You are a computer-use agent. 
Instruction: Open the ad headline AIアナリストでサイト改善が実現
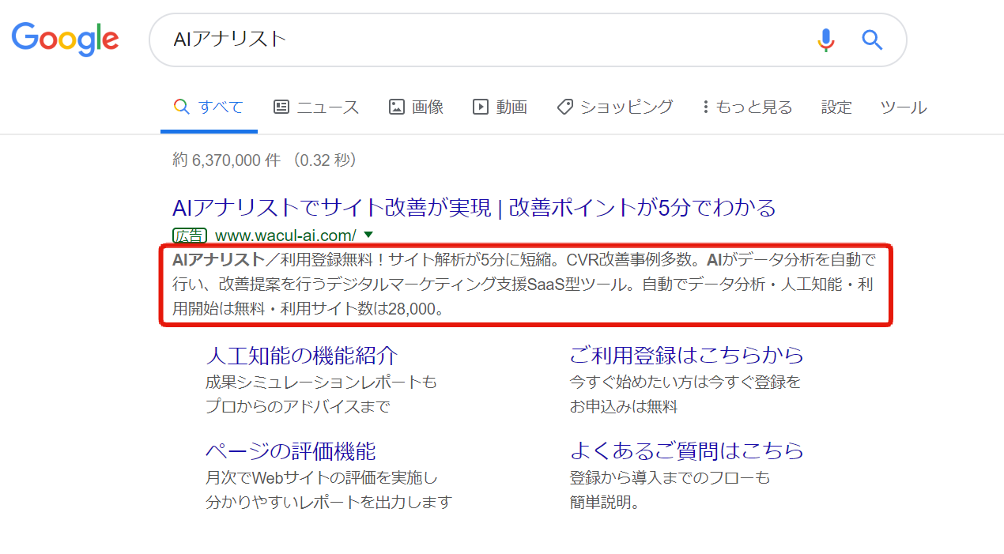click(x=474, y=208)
